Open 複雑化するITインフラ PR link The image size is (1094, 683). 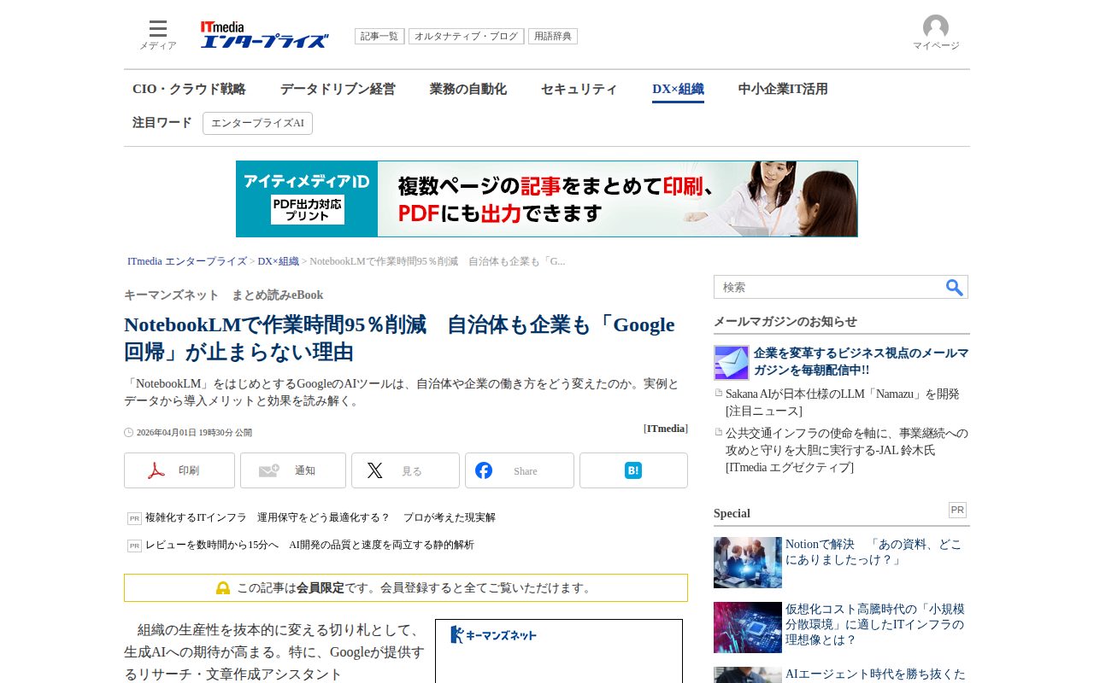coord(321,517)
